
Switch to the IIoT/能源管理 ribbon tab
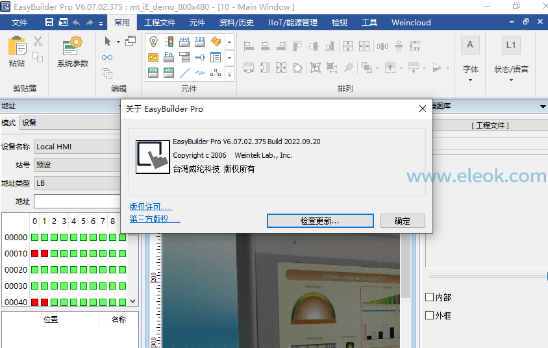tap(293, 22)
